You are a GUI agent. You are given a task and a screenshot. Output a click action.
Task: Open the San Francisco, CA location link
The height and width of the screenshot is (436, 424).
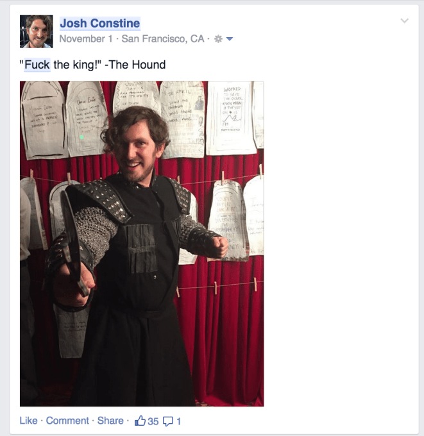pyautogui.click(x=163, y=38)
